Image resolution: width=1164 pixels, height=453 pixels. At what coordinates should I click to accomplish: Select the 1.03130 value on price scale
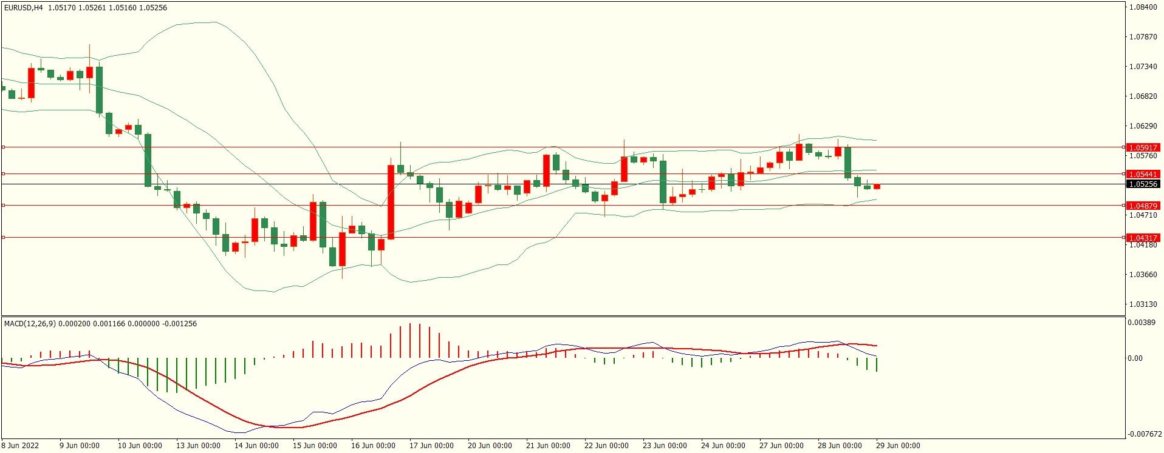point(1143,304)
